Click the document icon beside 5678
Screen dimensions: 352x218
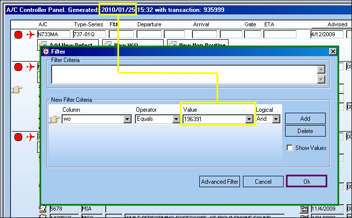coord(43,209)
